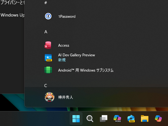Viewport: 168px width, 126px height.
Task: Open Task View in taskbar
Action: pyautogui.click(x=104, y=119)
